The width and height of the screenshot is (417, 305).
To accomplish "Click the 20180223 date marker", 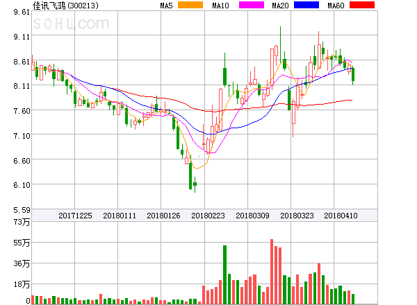I will 208,216.
